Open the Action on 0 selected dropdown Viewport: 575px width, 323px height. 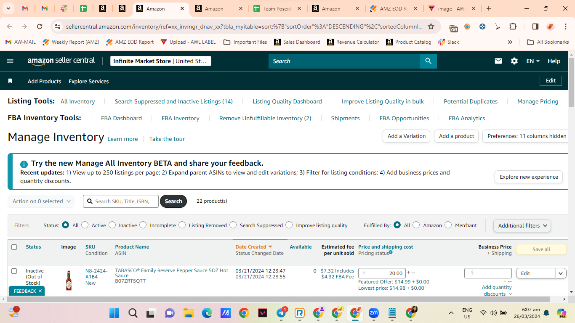pyautogui.click(x=41, y=201)
